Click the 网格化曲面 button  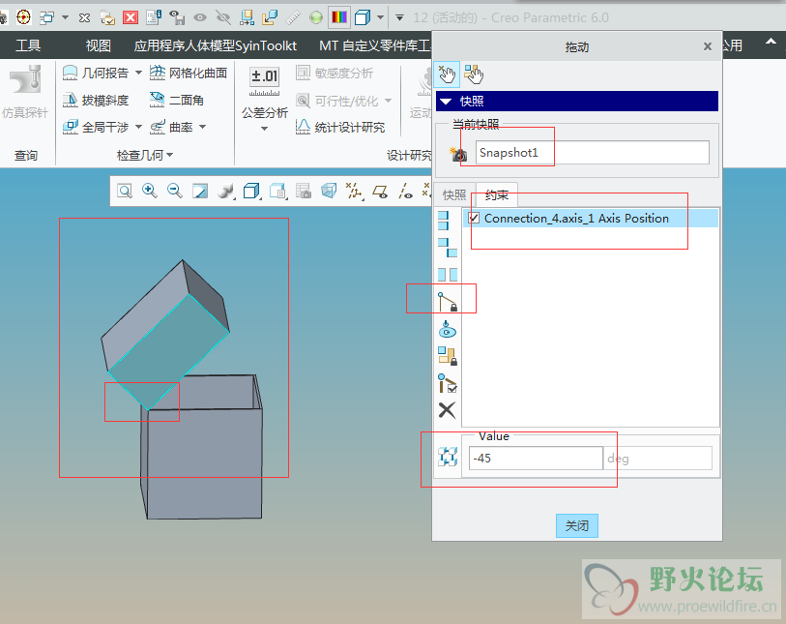(x=189, y=74)
